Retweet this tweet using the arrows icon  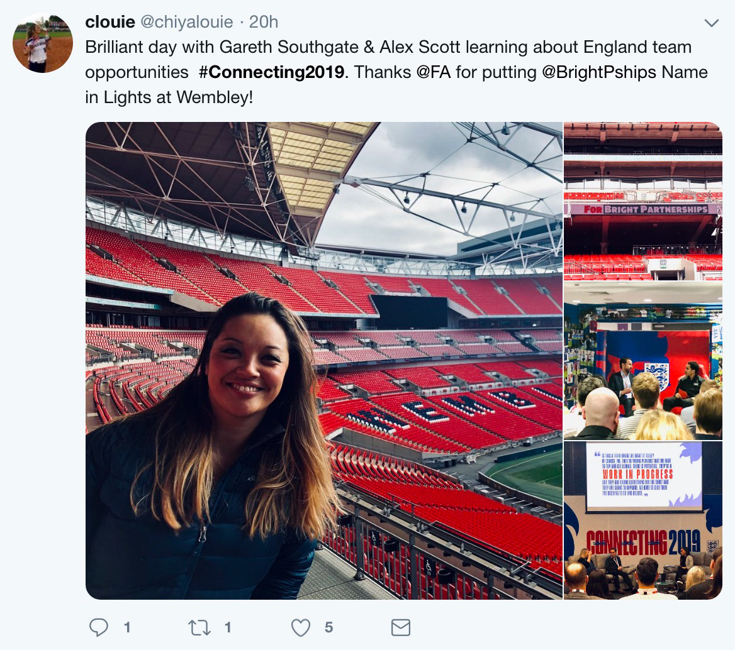pyautogui.click(x=201, y=627)
